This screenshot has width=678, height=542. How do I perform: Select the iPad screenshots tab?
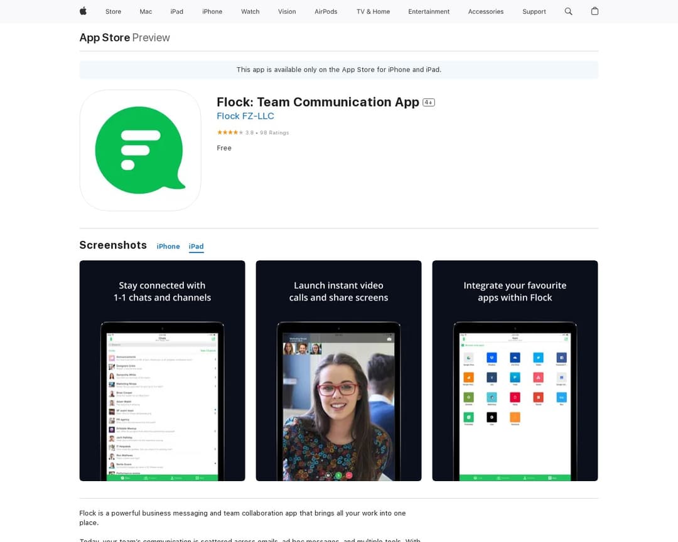pos(196,247)
